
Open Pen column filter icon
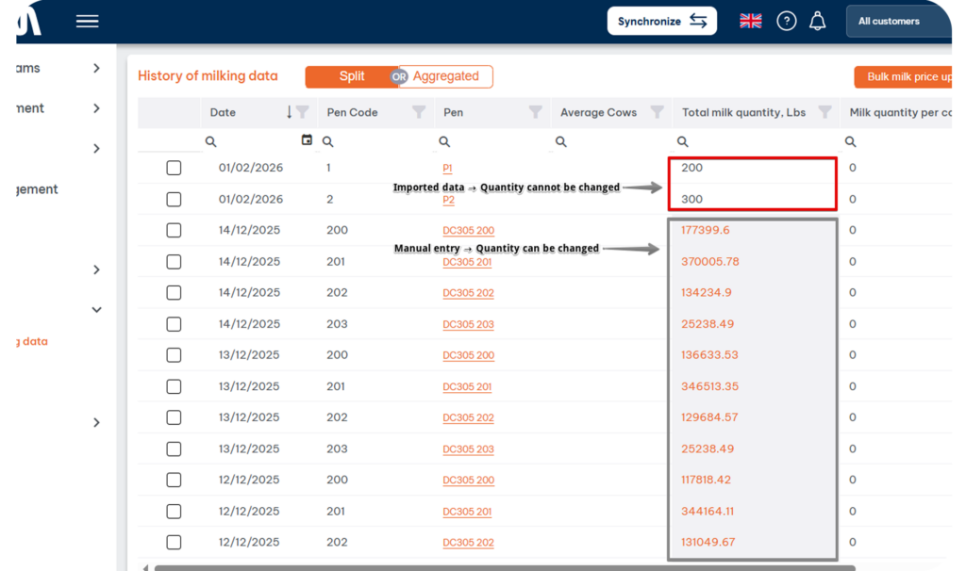[x=536, y=112]
